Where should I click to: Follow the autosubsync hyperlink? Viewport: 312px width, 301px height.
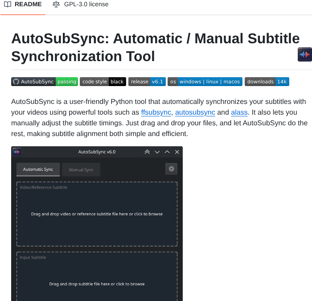point(195,112)
